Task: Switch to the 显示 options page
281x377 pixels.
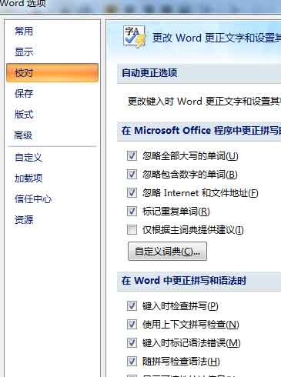Action: point(24,52)
